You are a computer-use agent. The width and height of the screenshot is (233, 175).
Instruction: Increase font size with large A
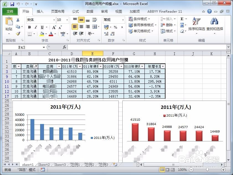(x=54, y=27)
